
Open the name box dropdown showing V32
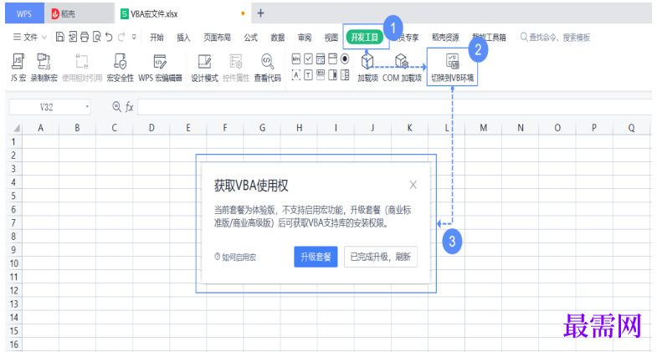87,107
